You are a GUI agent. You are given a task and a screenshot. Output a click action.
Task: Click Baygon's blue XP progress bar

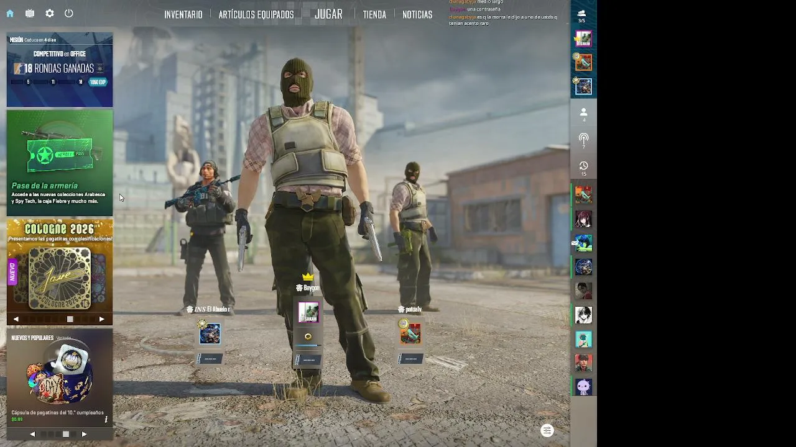point(308,345)
